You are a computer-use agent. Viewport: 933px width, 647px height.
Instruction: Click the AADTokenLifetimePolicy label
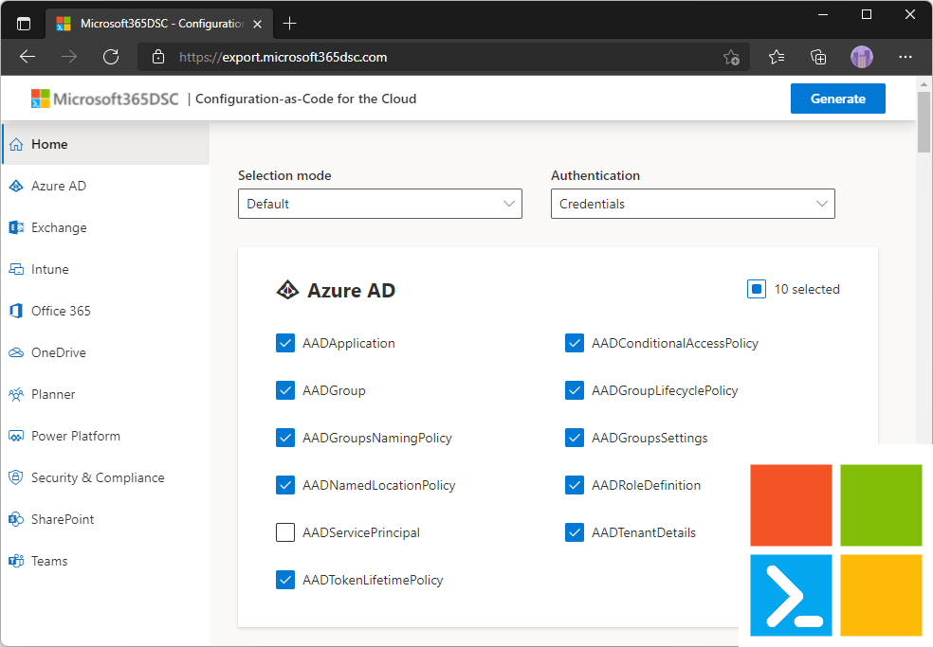point(373,581)
